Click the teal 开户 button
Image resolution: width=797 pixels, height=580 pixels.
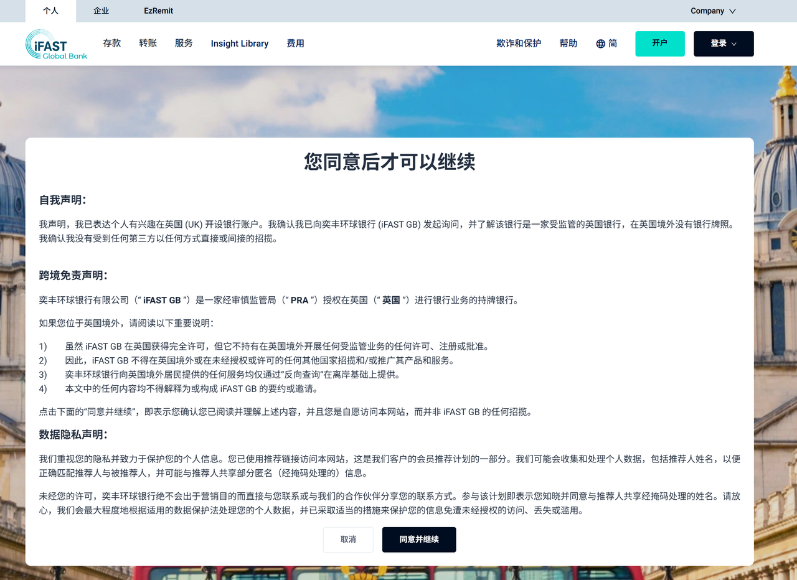coord(659,44)
